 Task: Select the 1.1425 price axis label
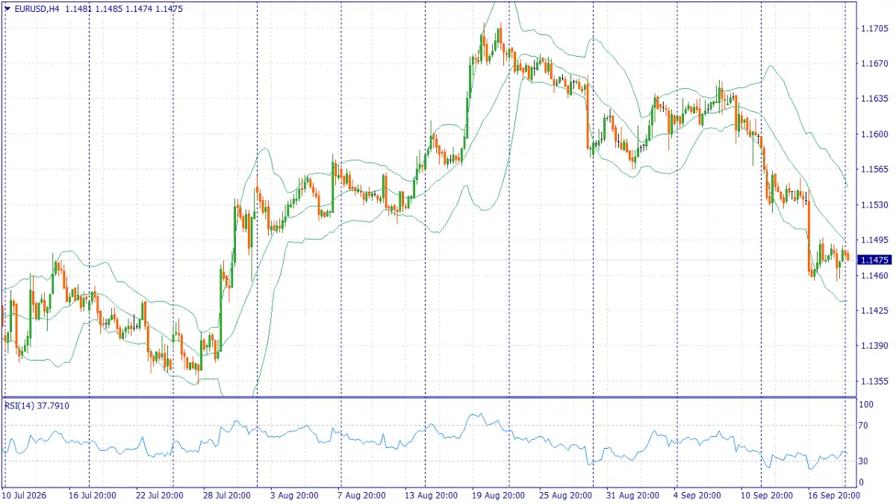873,311
